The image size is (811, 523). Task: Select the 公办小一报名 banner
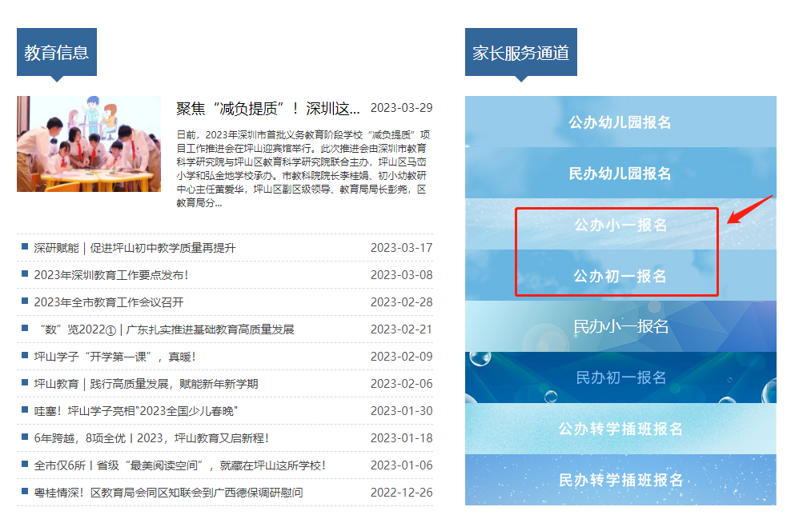pos(620,224)
